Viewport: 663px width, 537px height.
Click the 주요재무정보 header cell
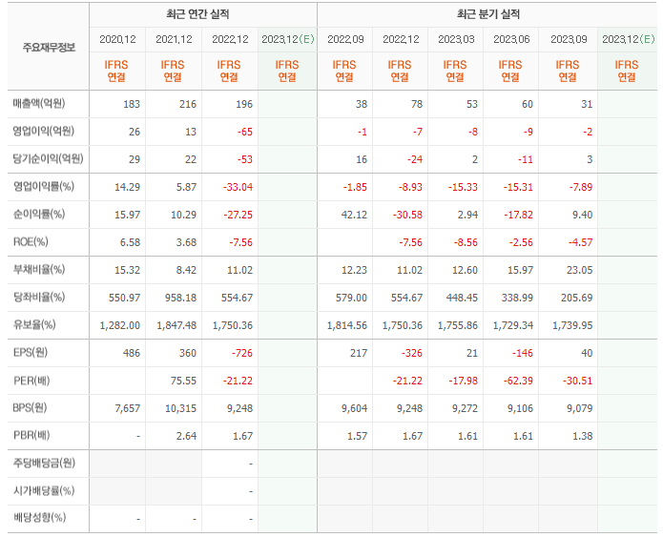(x=49, y=47)
